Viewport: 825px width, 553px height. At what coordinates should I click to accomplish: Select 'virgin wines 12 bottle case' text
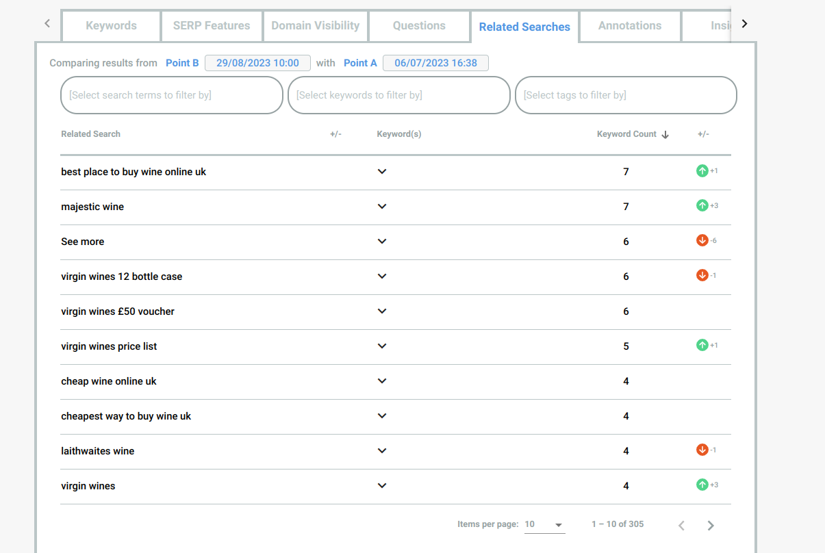(122, 276)
